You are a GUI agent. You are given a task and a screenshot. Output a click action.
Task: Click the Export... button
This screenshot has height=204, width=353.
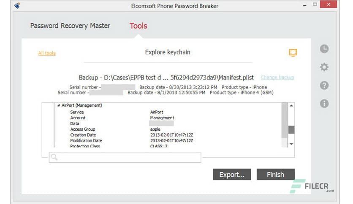click(232, 174)
